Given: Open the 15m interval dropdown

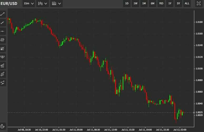Looking at the screenshot, I should click(29, 3).
